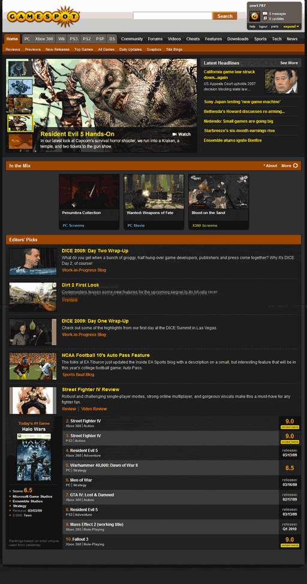Switch to the DS platform tab
307x584 pixels.
click(112, 39)
